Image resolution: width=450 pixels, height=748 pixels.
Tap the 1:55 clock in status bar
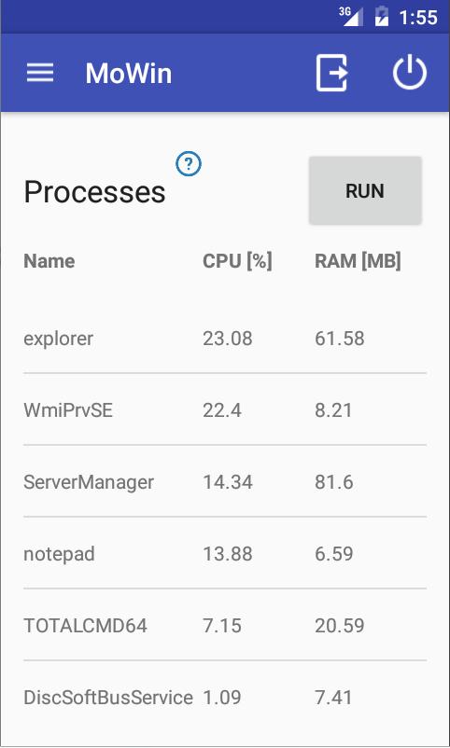tap(418, 18)
